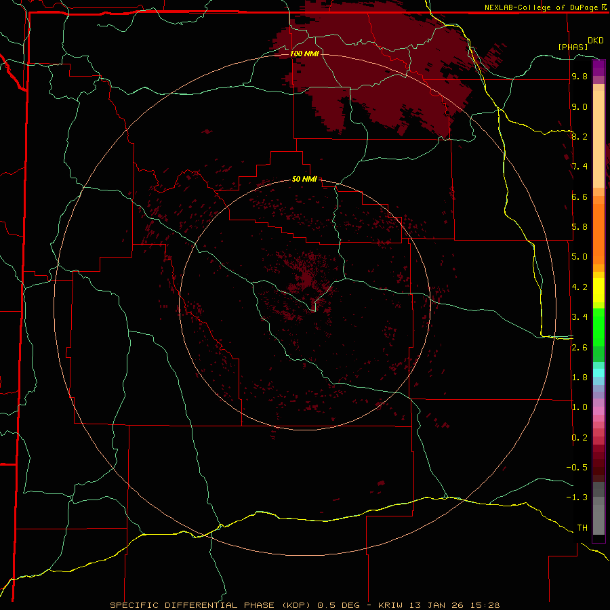This screenshot has height=610, width=610.
Task: Select the -0.5 scale label
Action: point(577,467)
